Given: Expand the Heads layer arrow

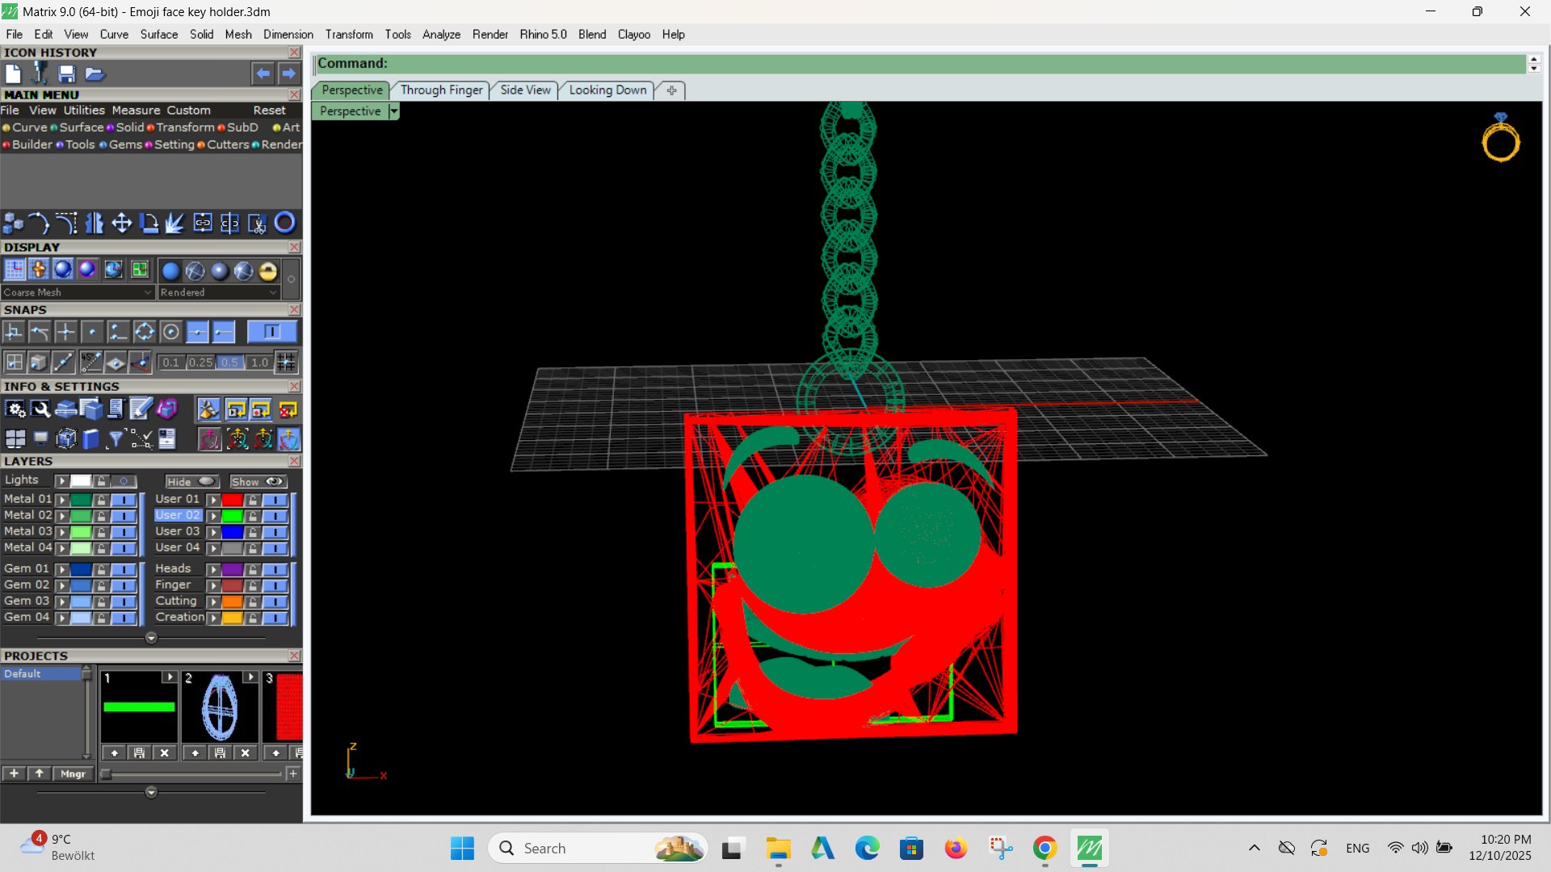Looking at the screenshot, I should pos(213,569).
